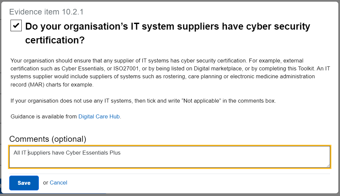Viewport: 340px width, 196px height.
Task: Click the word 'or' beside Save
Action: click(x=45, y=183)
